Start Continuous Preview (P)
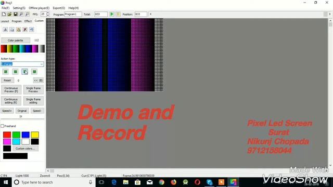333x187 pixels. pos(11,90)
